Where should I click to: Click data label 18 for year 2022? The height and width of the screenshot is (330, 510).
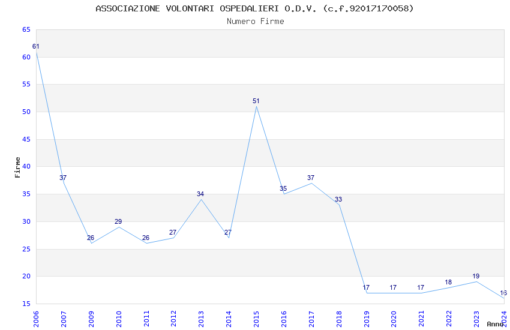[x=448, y=282]
